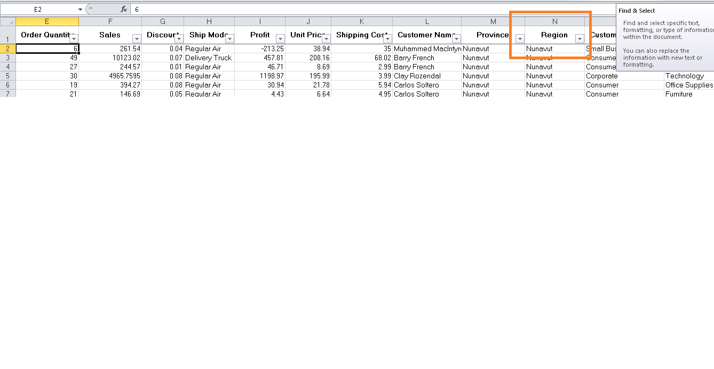
Task: Open the Sales column filter dropdown
Action: (137, 38)
